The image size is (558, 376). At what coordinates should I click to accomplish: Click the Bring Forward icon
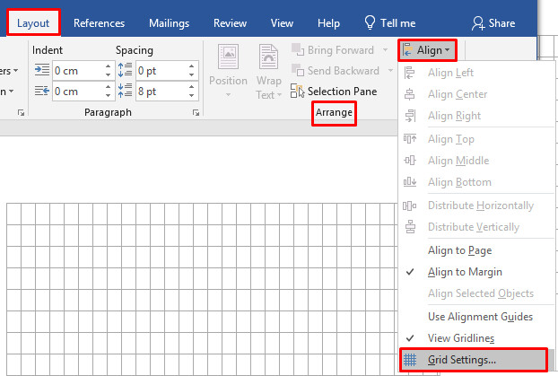(298, 50)
